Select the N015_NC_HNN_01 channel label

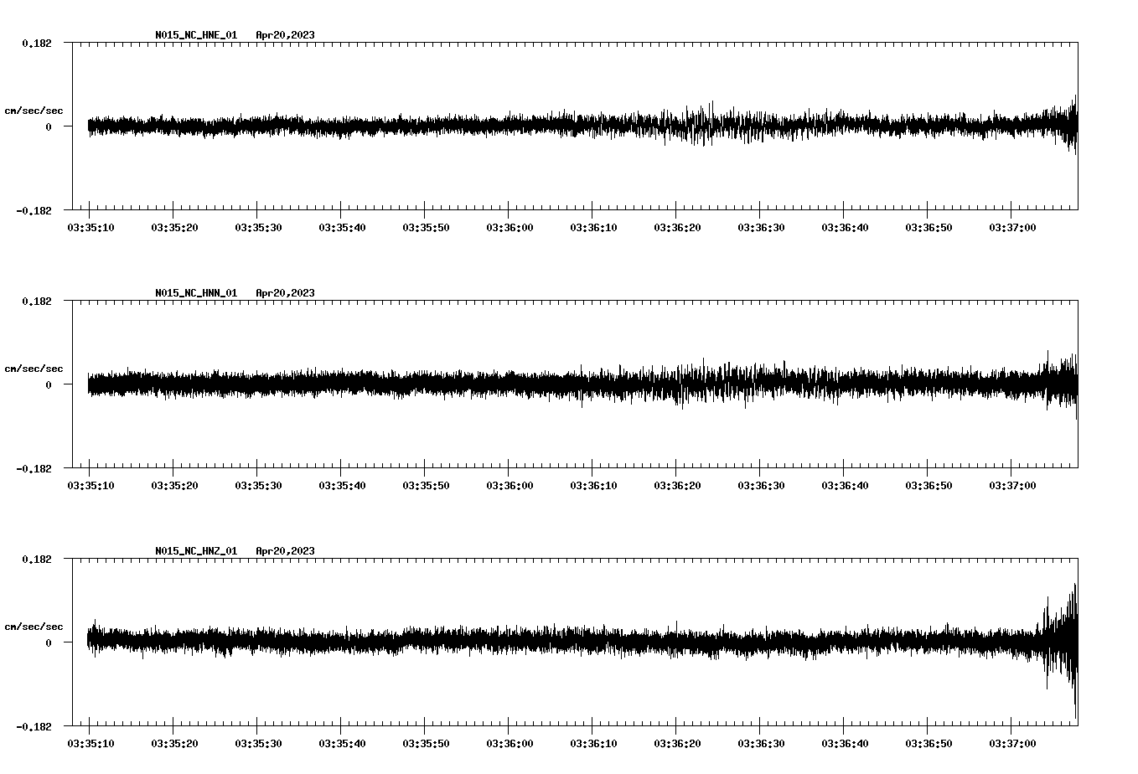pyautogui.click(x=195, y=294)
